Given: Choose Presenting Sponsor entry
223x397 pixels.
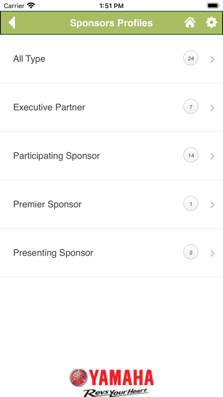Looking at the screenshot, I should tap(111, 253).
